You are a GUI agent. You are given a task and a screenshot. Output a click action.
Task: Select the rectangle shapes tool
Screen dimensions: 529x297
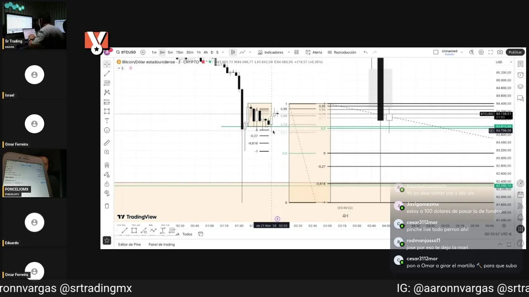pos(107,111)
